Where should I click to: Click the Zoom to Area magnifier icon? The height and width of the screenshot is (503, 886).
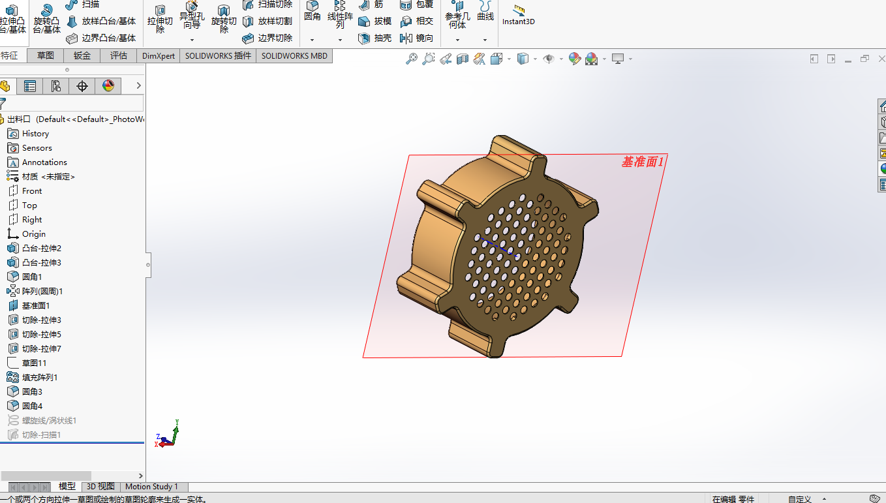tap(429, 59)
